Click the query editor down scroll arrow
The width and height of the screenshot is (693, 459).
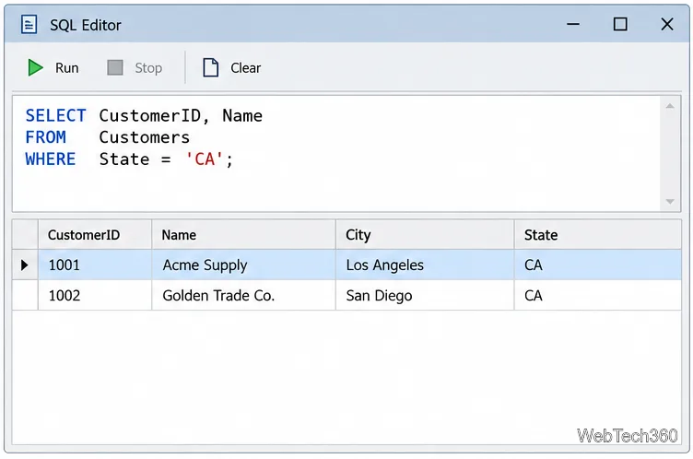(670, 201)
